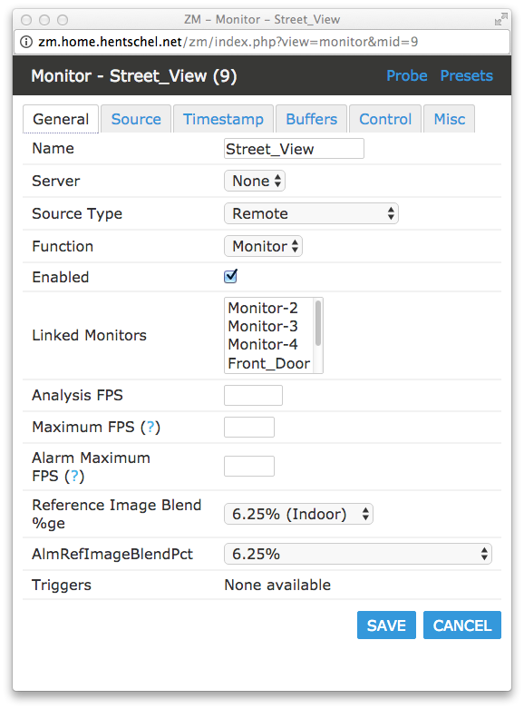Go to the Control tab
Viewport: 524px width, 709px height.
[x=385, y=119]
